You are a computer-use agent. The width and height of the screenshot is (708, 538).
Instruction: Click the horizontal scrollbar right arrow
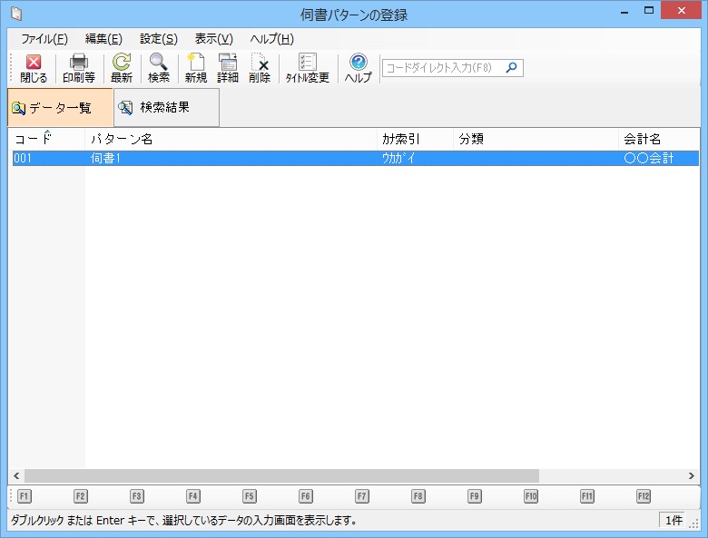(693, 475)
